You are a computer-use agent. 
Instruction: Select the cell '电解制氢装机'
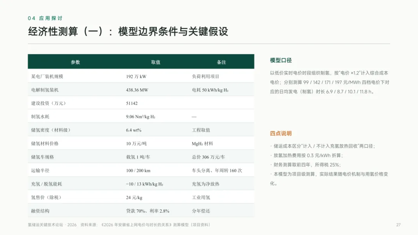pyautogui.click(x=45, y=90)
